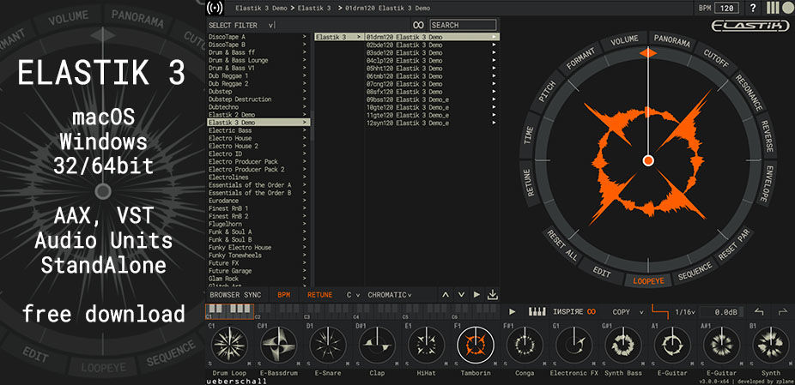Viewport: 795px width, 385px height.
Task: Toggle the orange RETUNE button in browser bar
Action: point(320,295)
